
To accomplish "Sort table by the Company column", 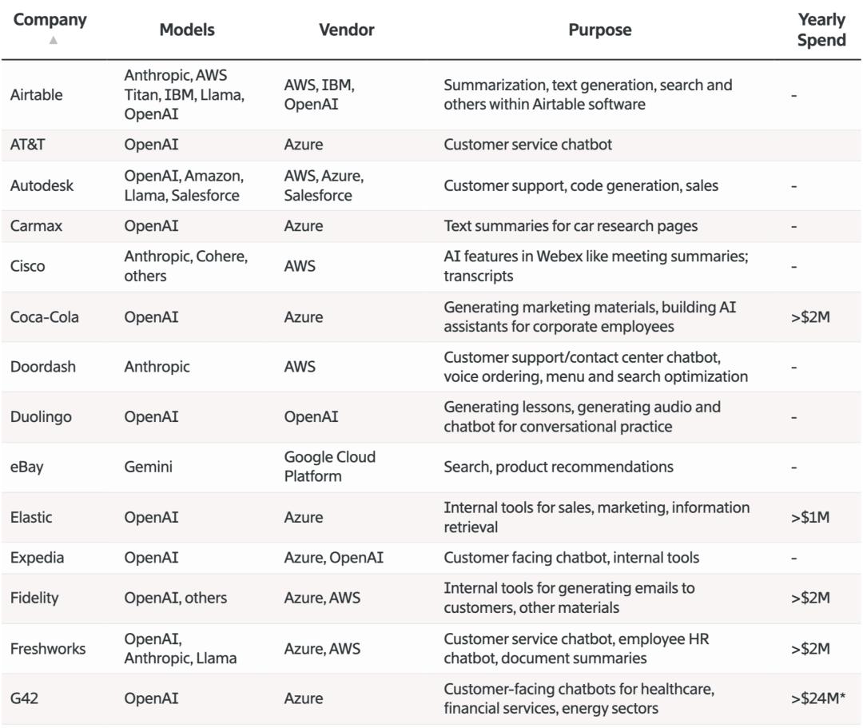I will pyautogui.click(x=49, y=20).
